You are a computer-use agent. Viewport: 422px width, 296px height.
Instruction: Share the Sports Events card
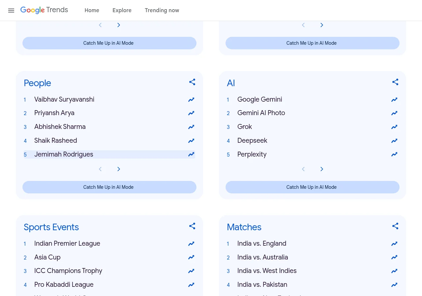click(x=192, y=226)
